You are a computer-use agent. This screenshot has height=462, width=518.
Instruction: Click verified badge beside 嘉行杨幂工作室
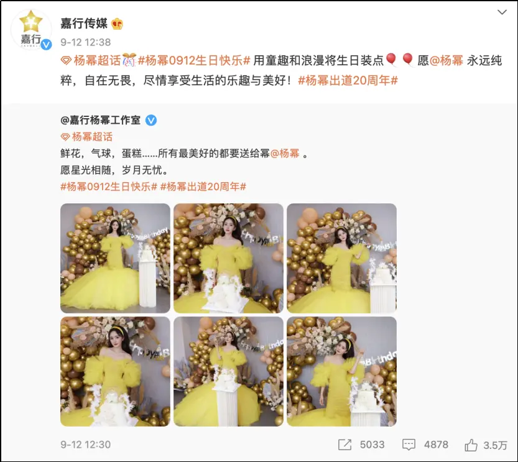tap(151, 121)
